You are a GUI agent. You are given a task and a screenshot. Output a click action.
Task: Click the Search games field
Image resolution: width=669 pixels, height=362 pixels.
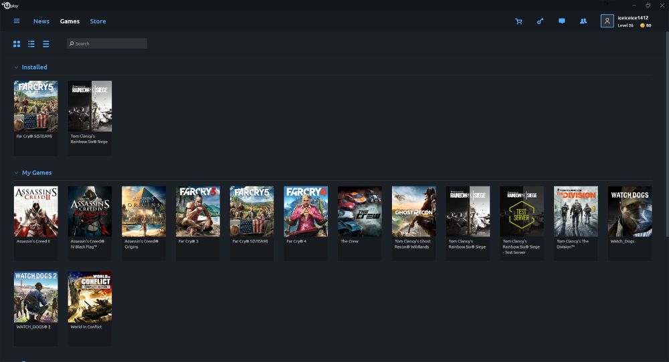pos(107,43)
